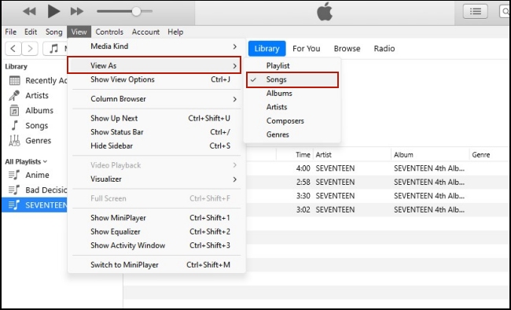Go back with the left chevron button
511x310 pixels.
(13, 49)
